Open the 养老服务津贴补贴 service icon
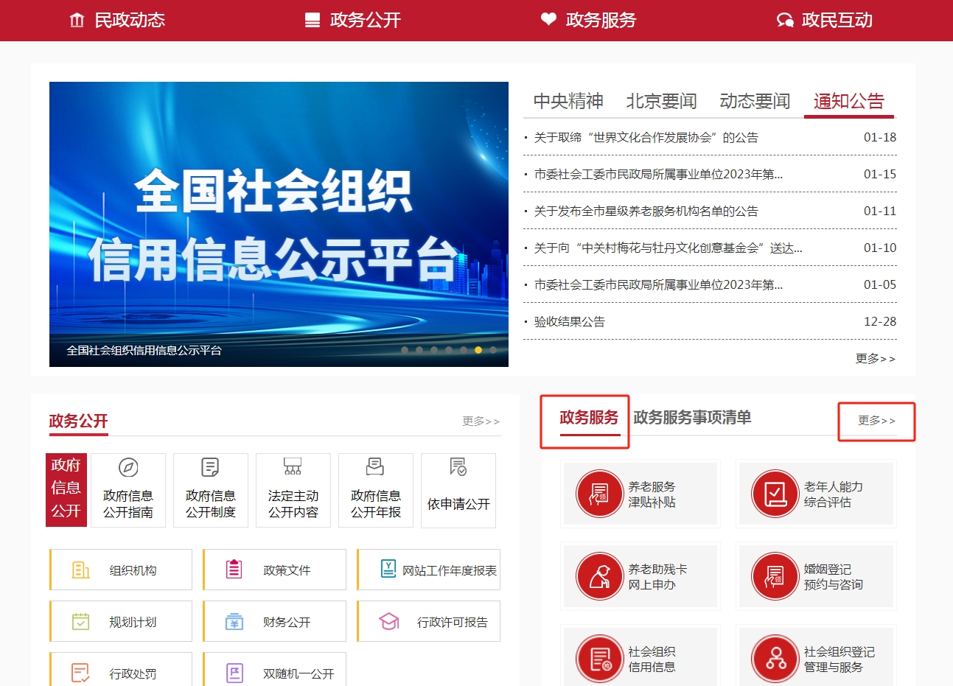Image resolution: width=953 pixels, height=686 pixels. coord(640,494)
